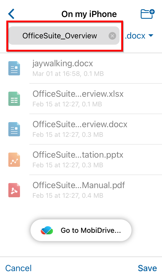162x279 pixels.
Task: Click the MobiDrive cloud logo icon
Action: pyautogui.click(x=47, y=231)
